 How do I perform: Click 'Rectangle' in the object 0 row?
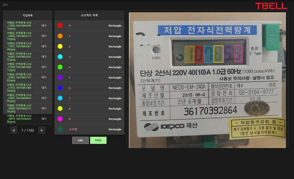click(115, 26)
